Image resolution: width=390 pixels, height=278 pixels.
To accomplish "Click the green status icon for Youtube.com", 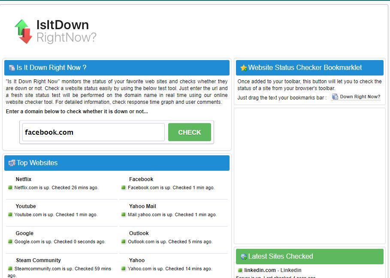I will click(10, 215).
